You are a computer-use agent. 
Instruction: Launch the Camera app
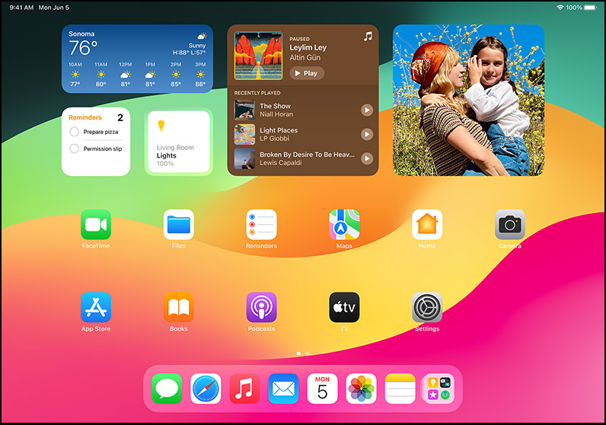(510, 225)
